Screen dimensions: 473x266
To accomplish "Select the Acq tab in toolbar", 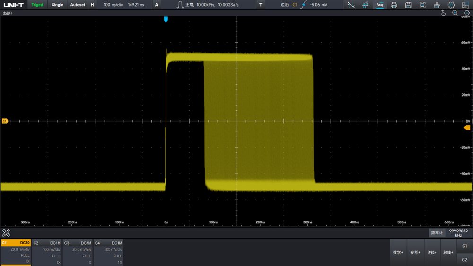I will 380,5.
